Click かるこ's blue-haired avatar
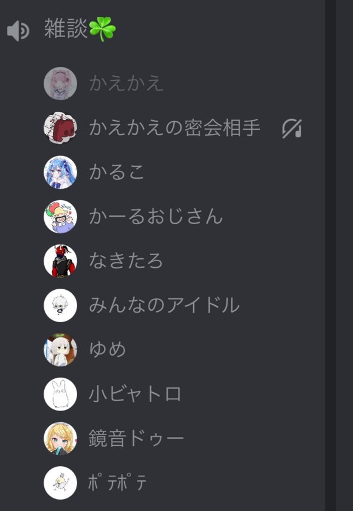 tap(60, 172)
